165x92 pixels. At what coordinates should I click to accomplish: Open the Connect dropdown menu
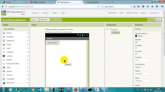(x=46, y=13)
